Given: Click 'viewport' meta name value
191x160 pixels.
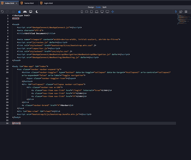Looking at the screenshot, I should pyautogui.click(x=36, y=39).
